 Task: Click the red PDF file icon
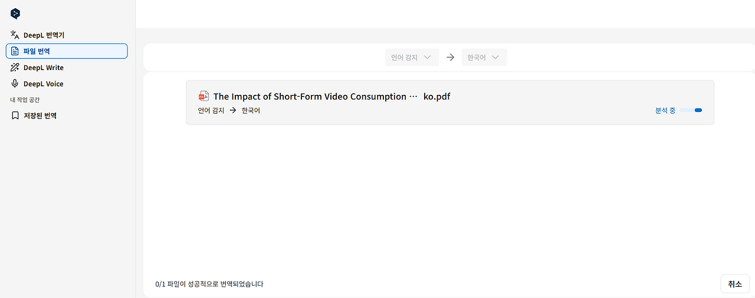(203, 96)
